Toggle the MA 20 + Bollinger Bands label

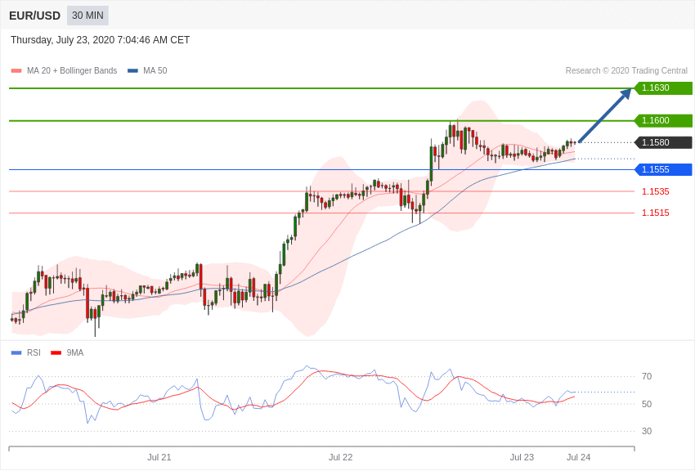[72, 70]
